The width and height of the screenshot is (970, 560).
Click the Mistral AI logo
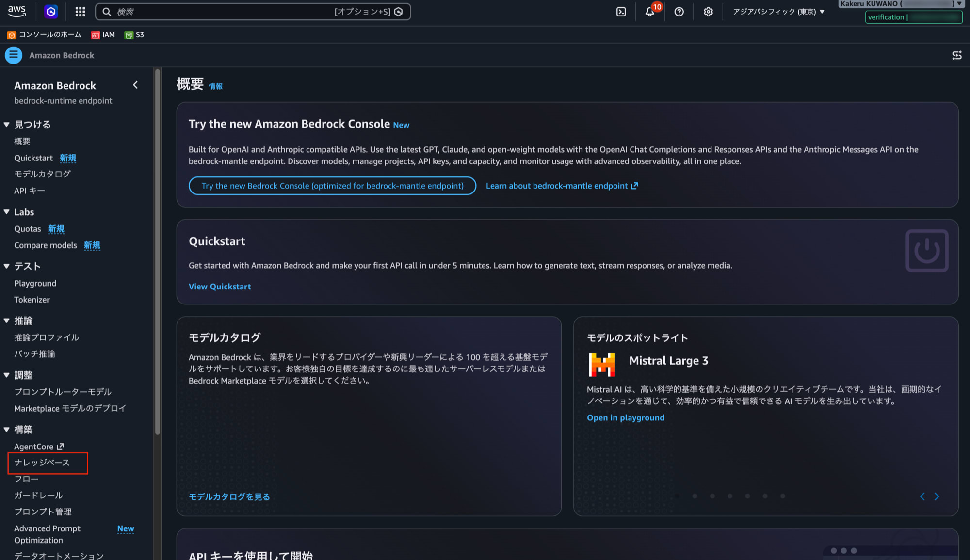602,364
